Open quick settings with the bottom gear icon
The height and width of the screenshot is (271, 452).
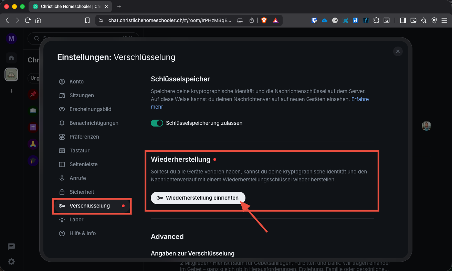(11, 262)
